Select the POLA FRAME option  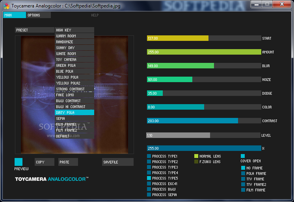tap(243, 173)
